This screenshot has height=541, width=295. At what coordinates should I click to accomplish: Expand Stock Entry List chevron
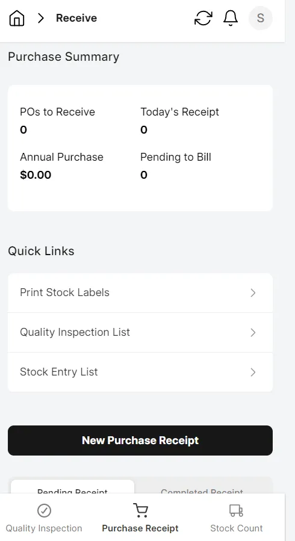click(253, 372)
